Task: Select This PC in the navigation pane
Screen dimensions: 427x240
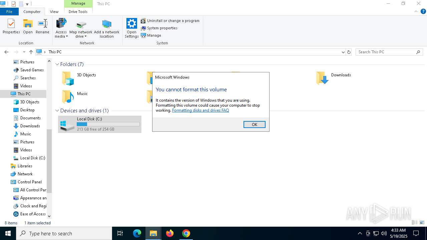Action: 23,94
